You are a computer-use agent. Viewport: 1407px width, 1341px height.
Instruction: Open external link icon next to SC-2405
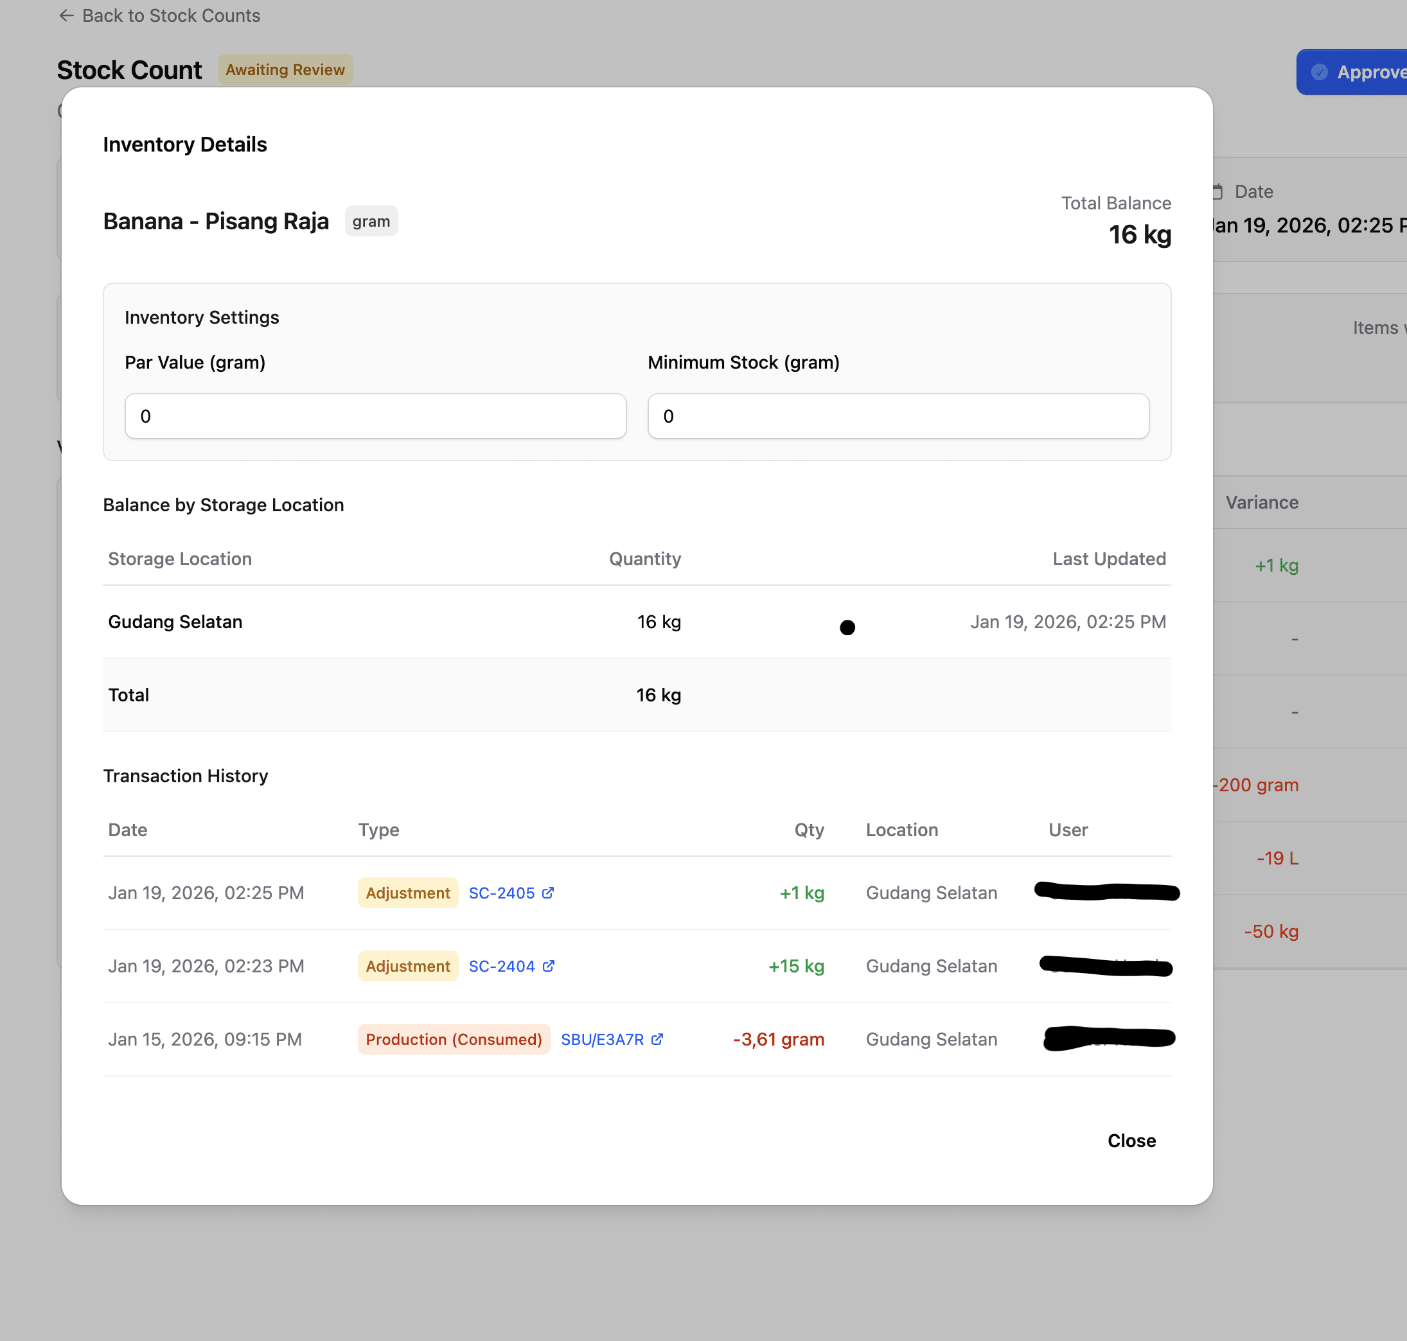[547, 893]
